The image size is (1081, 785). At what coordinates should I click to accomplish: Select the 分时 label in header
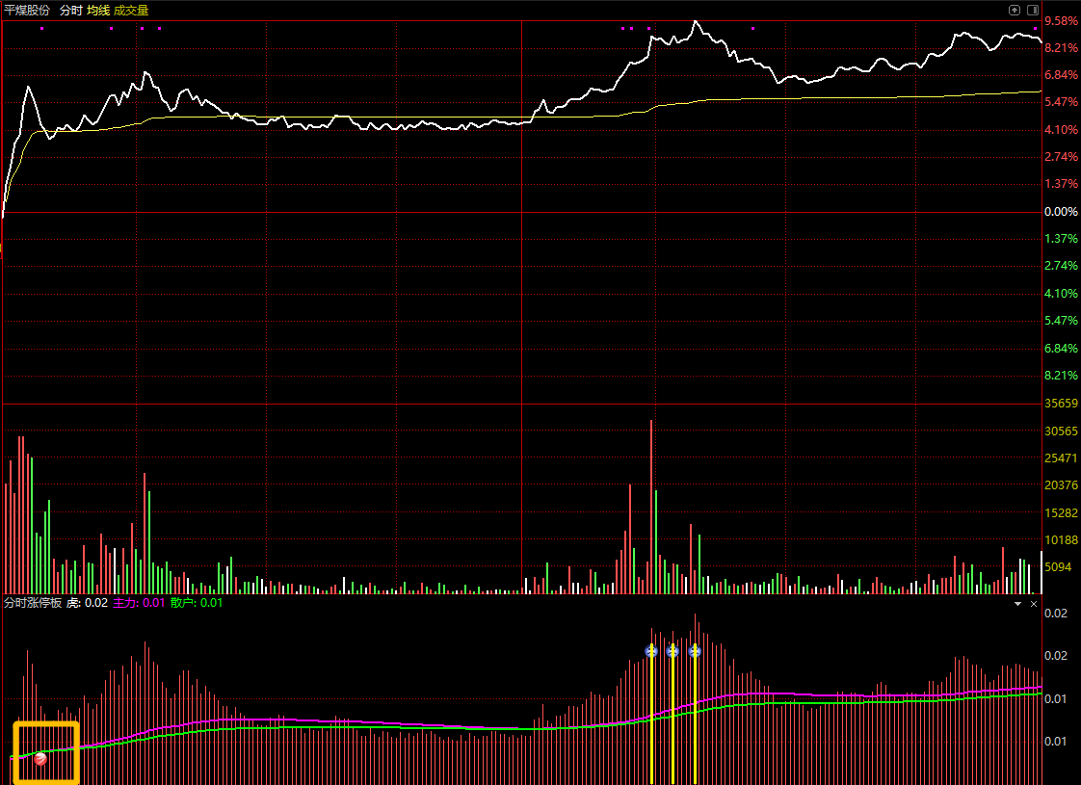point(70,11)
